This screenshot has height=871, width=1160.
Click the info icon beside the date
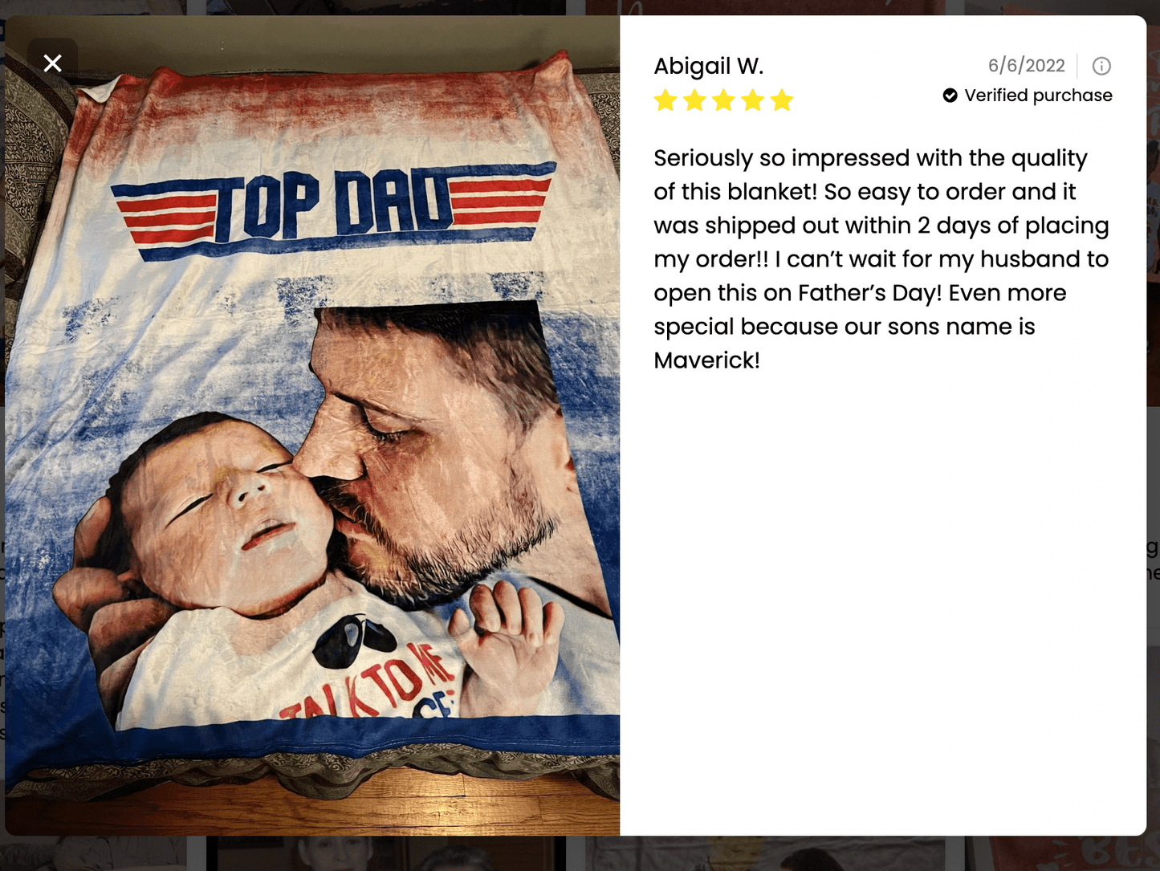coord(1101,66)
